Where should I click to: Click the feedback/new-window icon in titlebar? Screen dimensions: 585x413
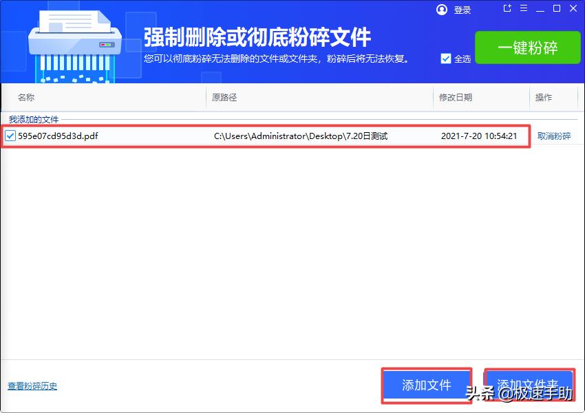(507, 9)
